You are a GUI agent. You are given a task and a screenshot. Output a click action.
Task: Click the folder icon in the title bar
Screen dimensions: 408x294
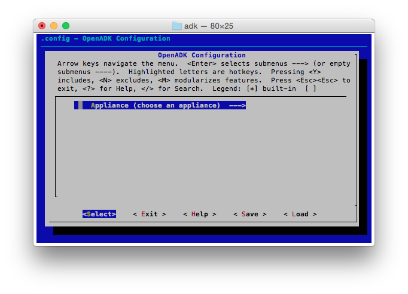pyautogui.click(x=177, y=26)
